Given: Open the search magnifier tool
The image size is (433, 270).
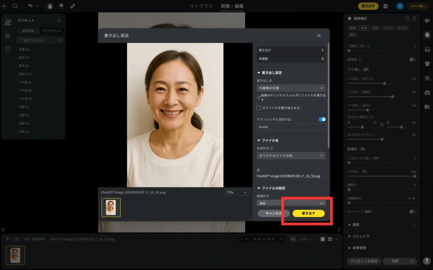Looking at the screenshot, I should point(15,6).
